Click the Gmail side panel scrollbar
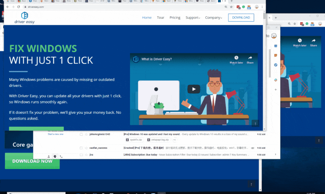Viewport: 325px width, 194px height. click(270, 63)
